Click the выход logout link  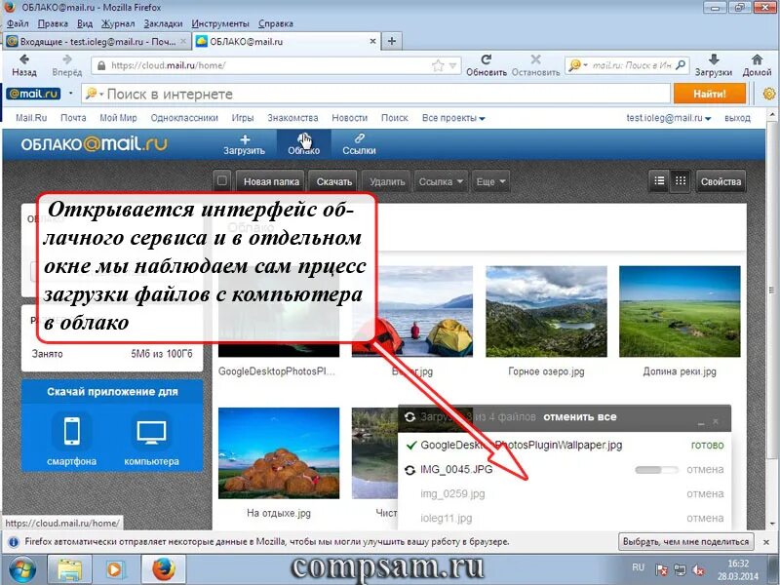737,118
